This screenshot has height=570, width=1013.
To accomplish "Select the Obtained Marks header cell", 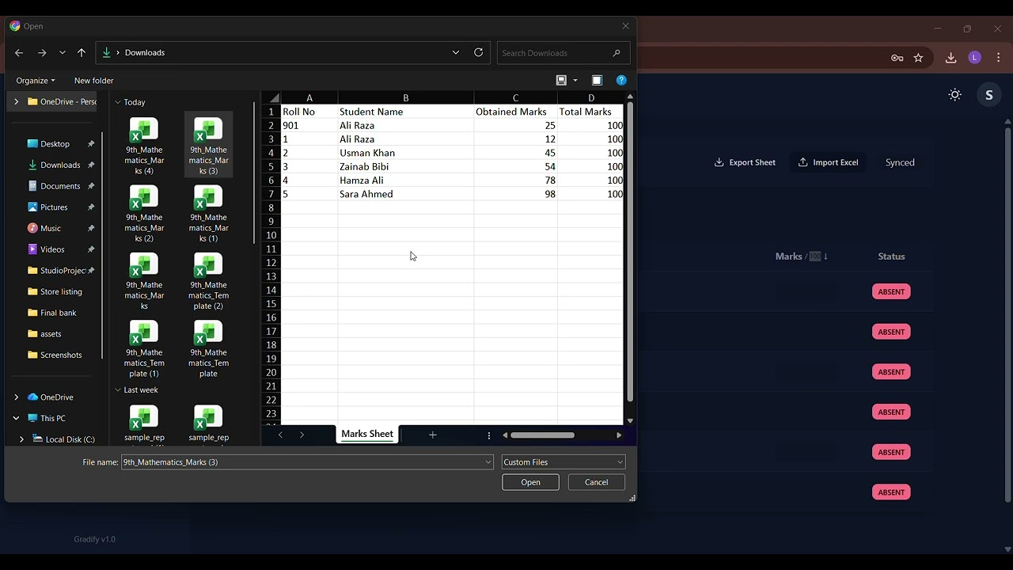I will tap(515, 112).
